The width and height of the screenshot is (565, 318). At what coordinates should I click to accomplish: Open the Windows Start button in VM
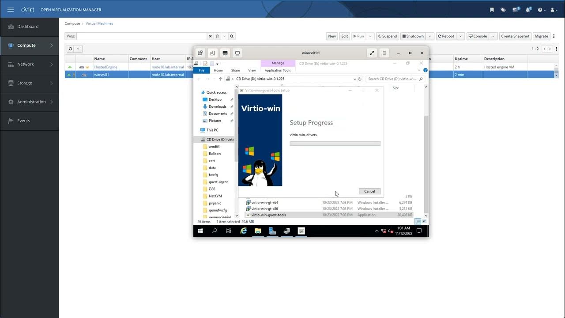click(200, 231)
